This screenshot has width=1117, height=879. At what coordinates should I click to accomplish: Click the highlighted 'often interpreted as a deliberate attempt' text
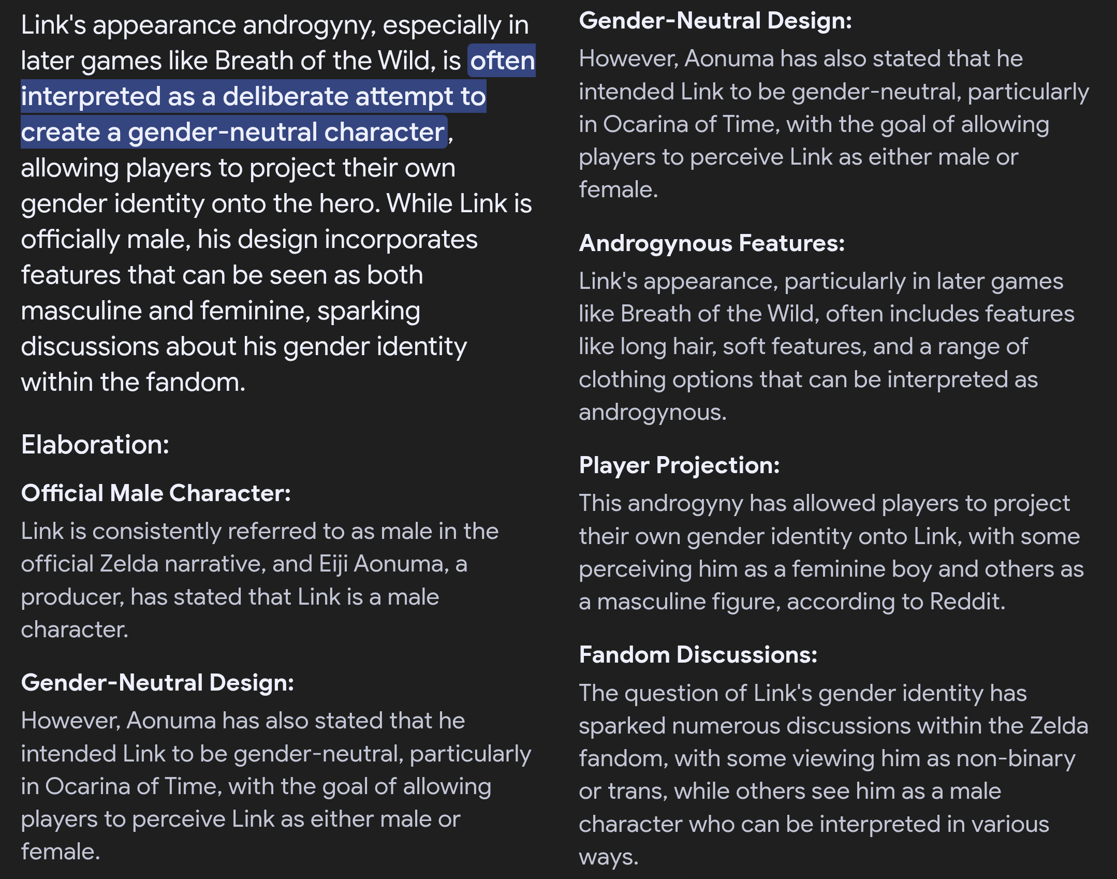[253, 97]
